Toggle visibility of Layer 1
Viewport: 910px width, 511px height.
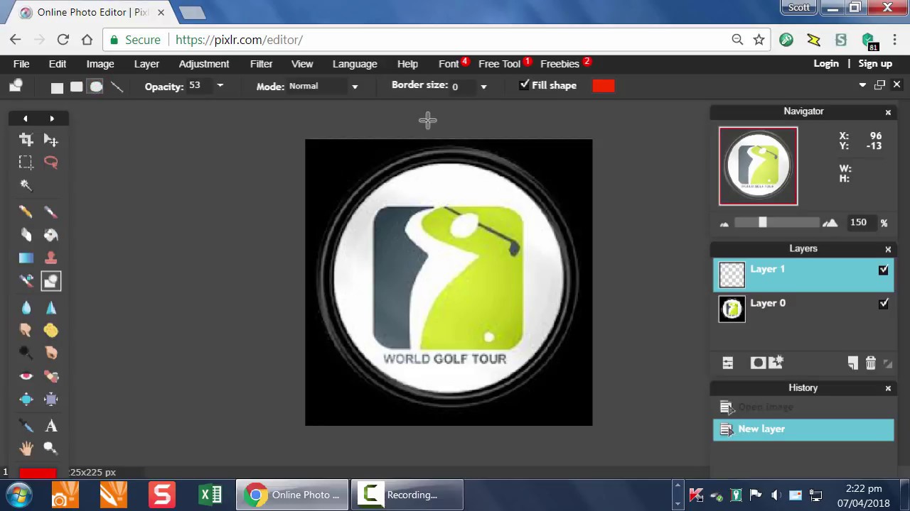point(883,270)
